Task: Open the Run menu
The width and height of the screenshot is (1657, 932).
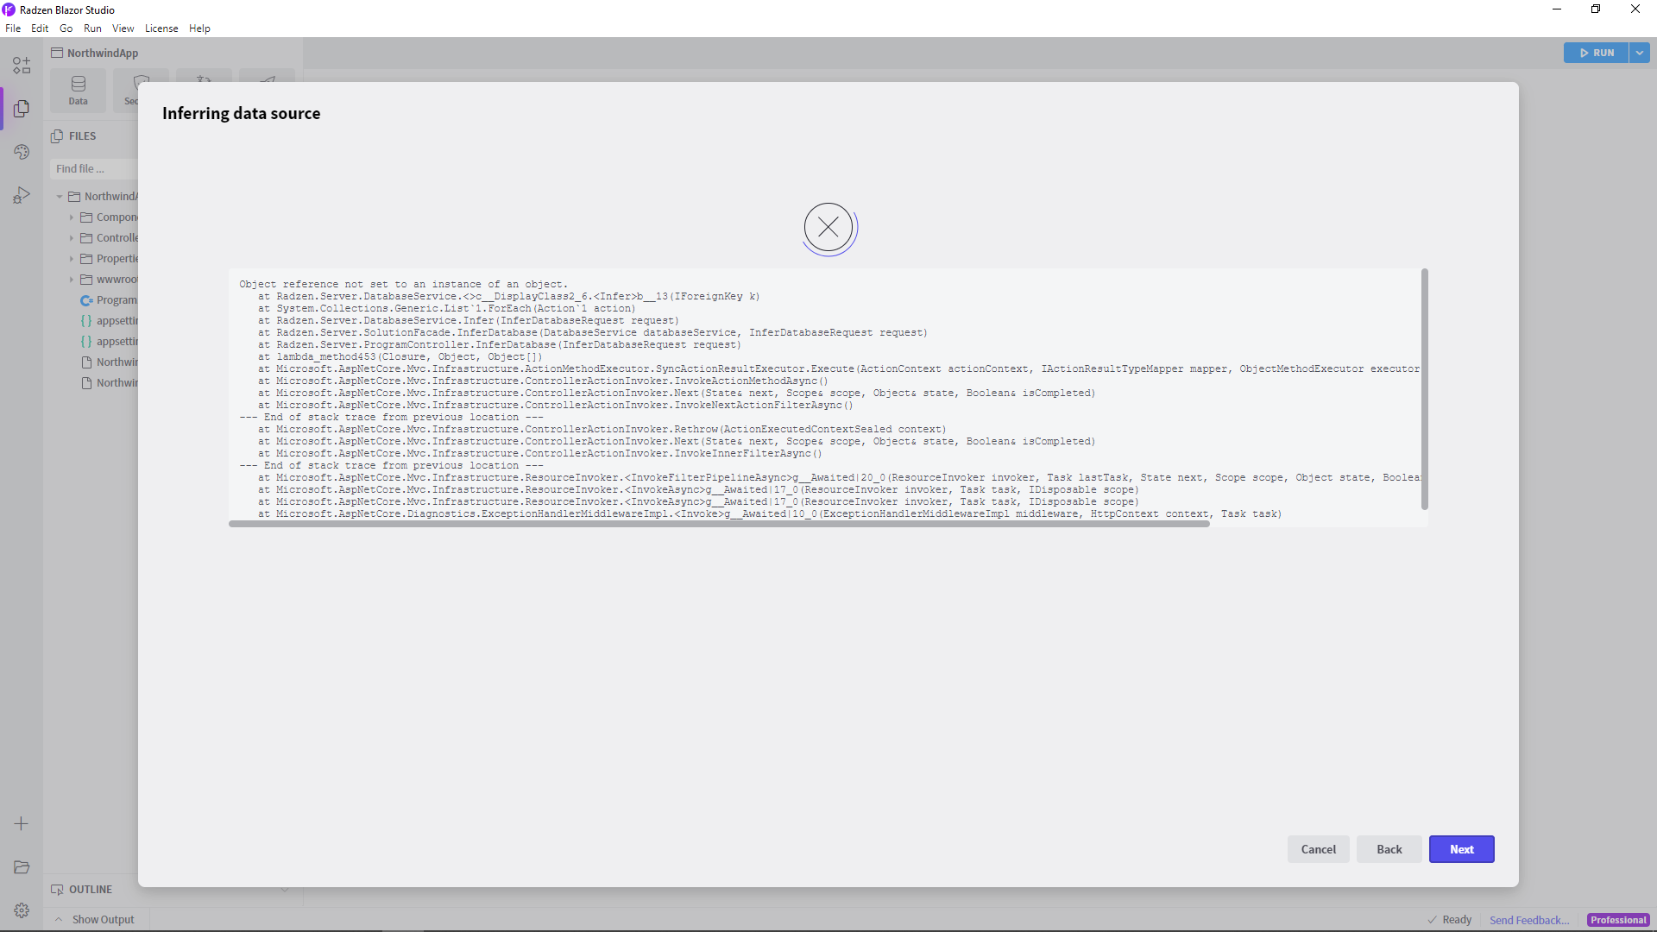Action: point(92,28)
